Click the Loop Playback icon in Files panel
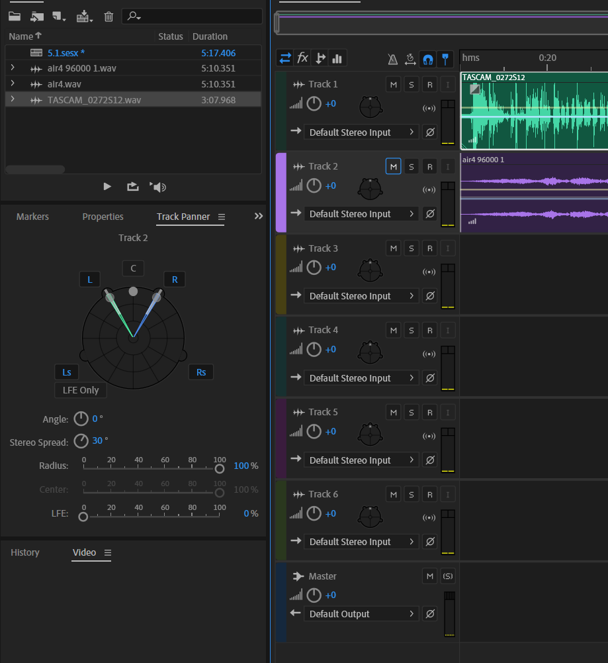Viewport: 608px width, 663px height. [x=133, y=187]
